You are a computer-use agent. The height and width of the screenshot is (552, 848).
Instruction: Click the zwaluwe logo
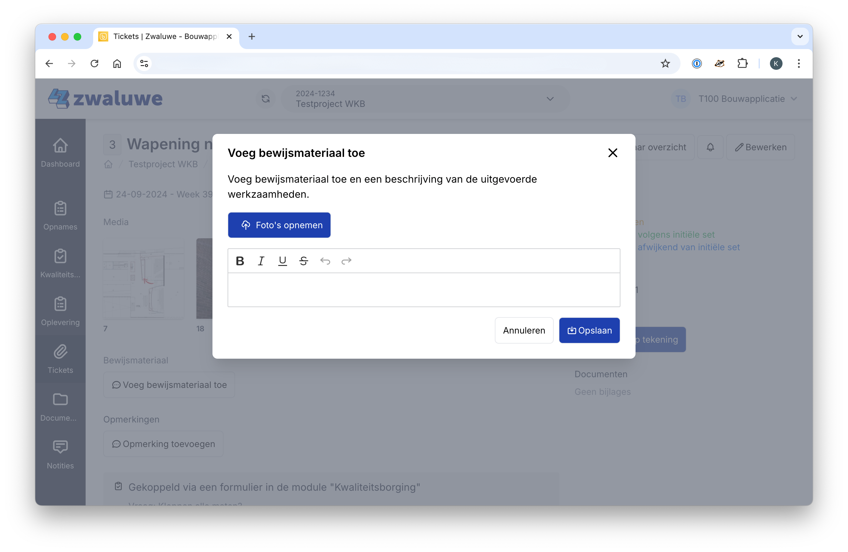point(105,99)
